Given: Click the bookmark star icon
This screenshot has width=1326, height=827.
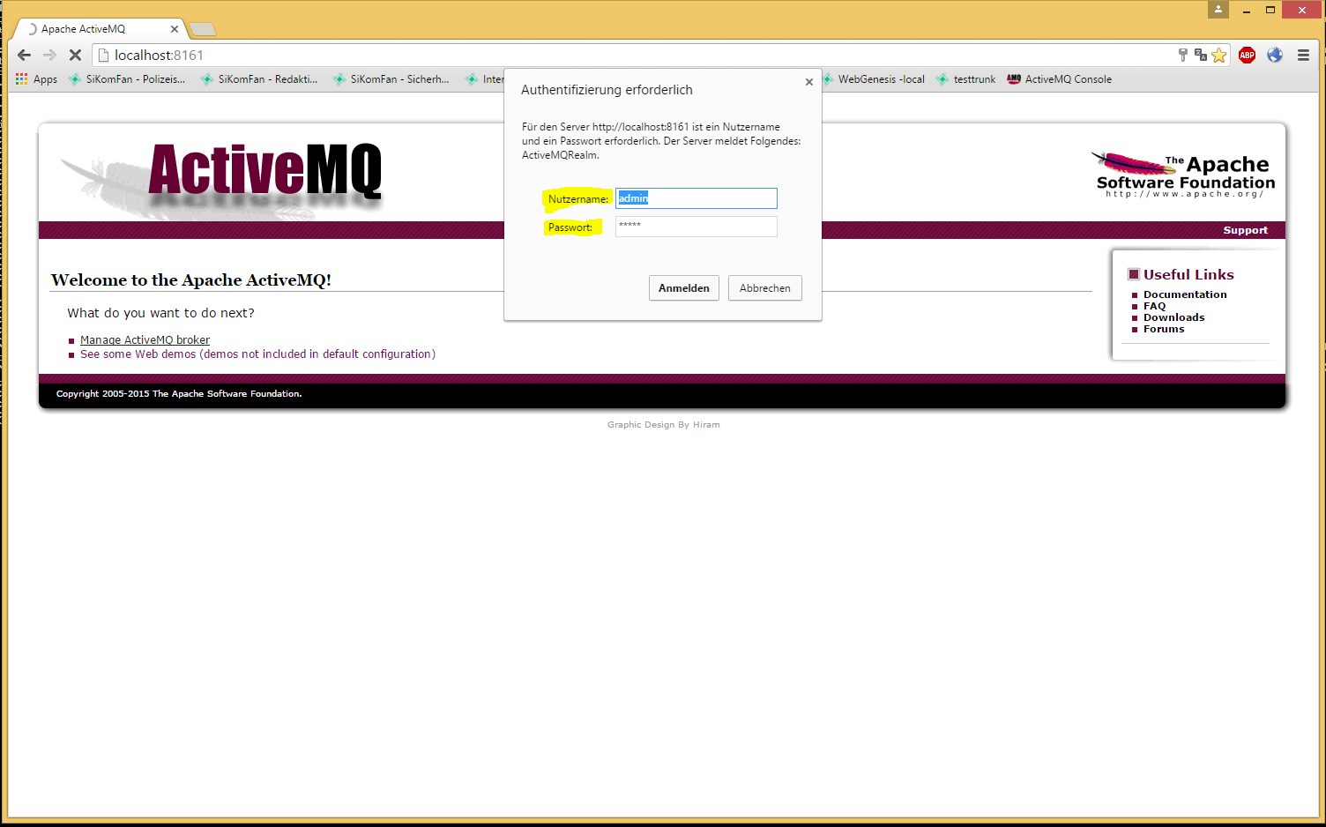Looking at the screenshot, I should pos(1218,56).
